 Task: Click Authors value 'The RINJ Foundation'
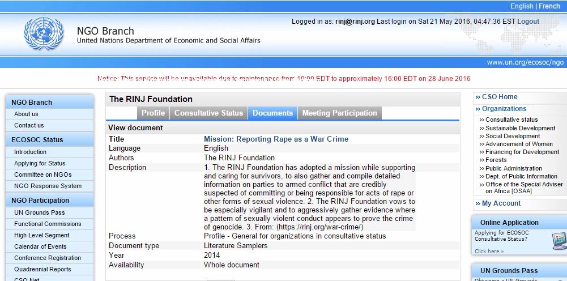tap(239, 157)
